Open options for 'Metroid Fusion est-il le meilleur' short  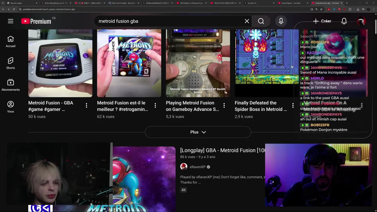pyautogui.click(x=155, y=105)
